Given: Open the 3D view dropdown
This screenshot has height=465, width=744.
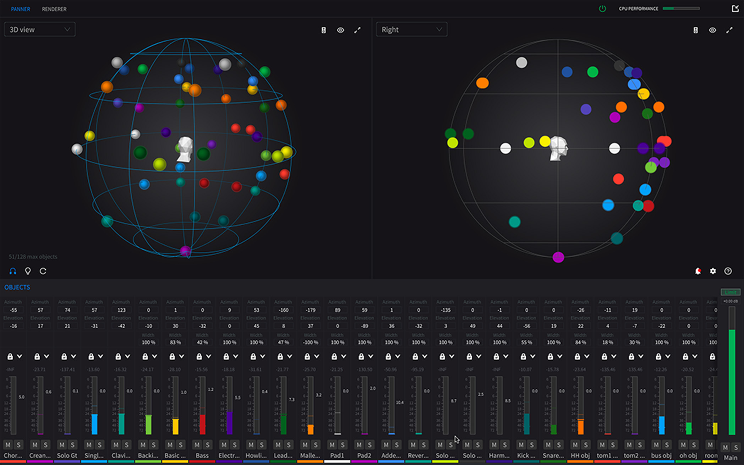Looking at the screenshot, I should pos(40,29).
